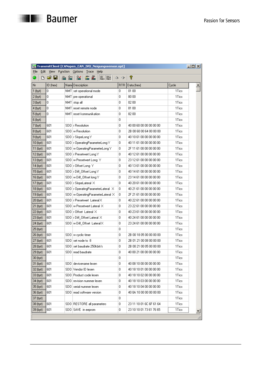Viewport: 258px width, 365px height.
Task: Toggle the ID hex display button
Action: (x=102, y=78)
